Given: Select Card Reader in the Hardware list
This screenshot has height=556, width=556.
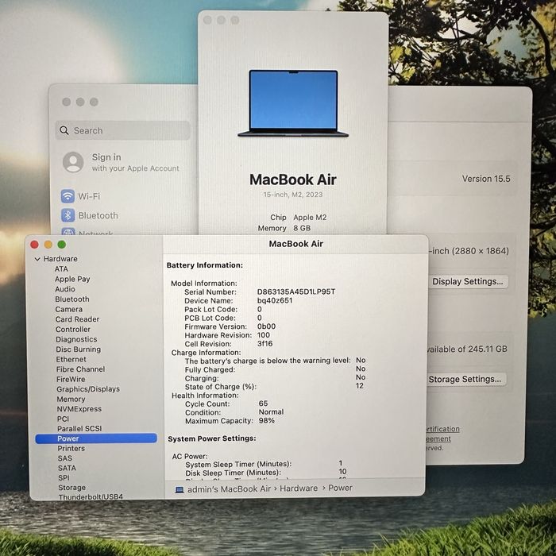Looking at the screenshot, I should point(77,319).
